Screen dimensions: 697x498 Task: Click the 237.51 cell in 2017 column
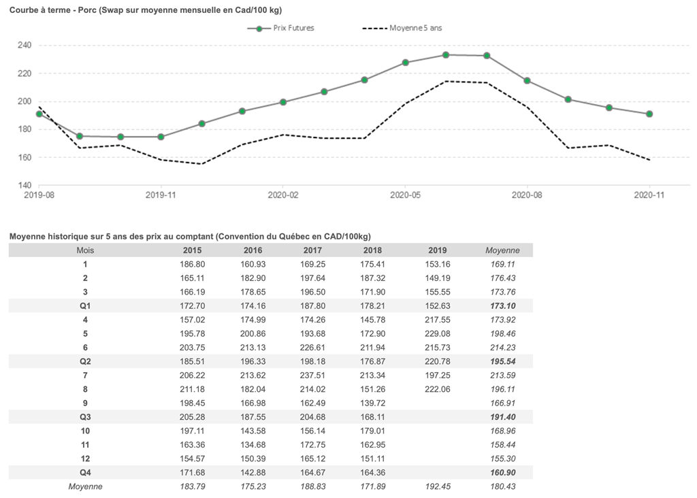pyautogui.click(x=316, y=375)
